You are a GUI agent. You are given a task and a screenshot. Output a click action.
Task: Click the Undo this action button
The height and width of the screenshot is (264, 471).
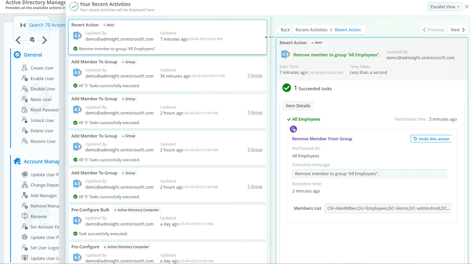(x=431, y=139)
